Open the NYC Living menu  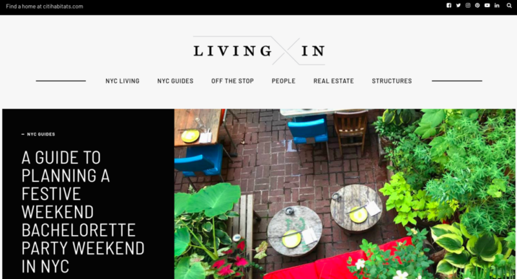click(x=122, y=81)
